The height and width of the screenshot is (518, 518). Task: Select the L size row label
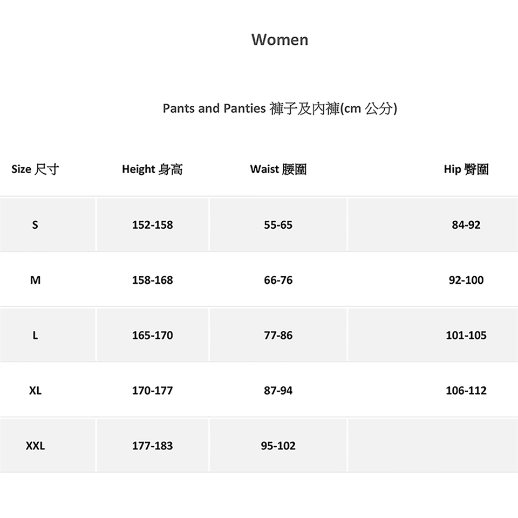pyautogui.click(x=35, y=336)
